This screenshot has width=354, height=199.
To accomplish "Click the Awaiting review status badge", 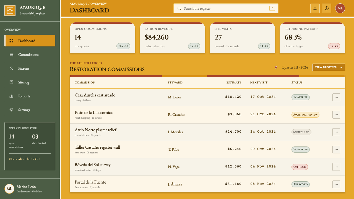I will coord(305,115).
